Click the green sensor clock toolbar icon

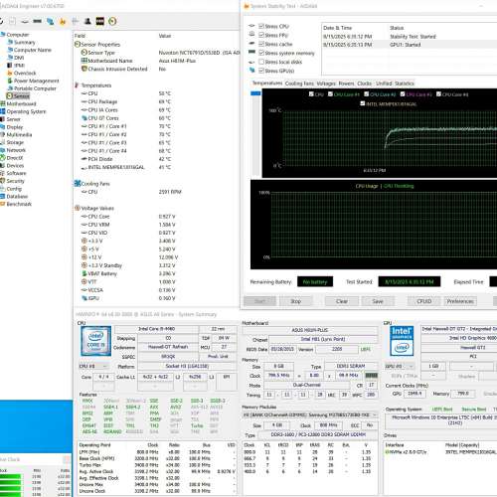(112, 22)
